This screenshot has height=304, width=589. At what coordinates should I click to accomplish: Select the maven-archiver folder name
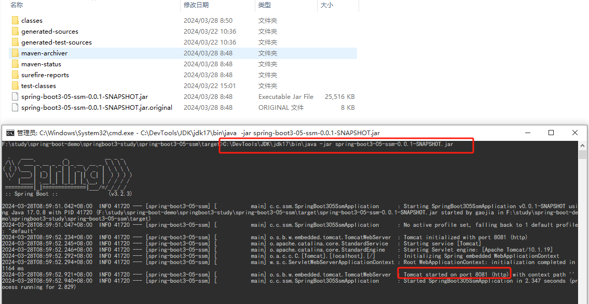tap(44, 53)
